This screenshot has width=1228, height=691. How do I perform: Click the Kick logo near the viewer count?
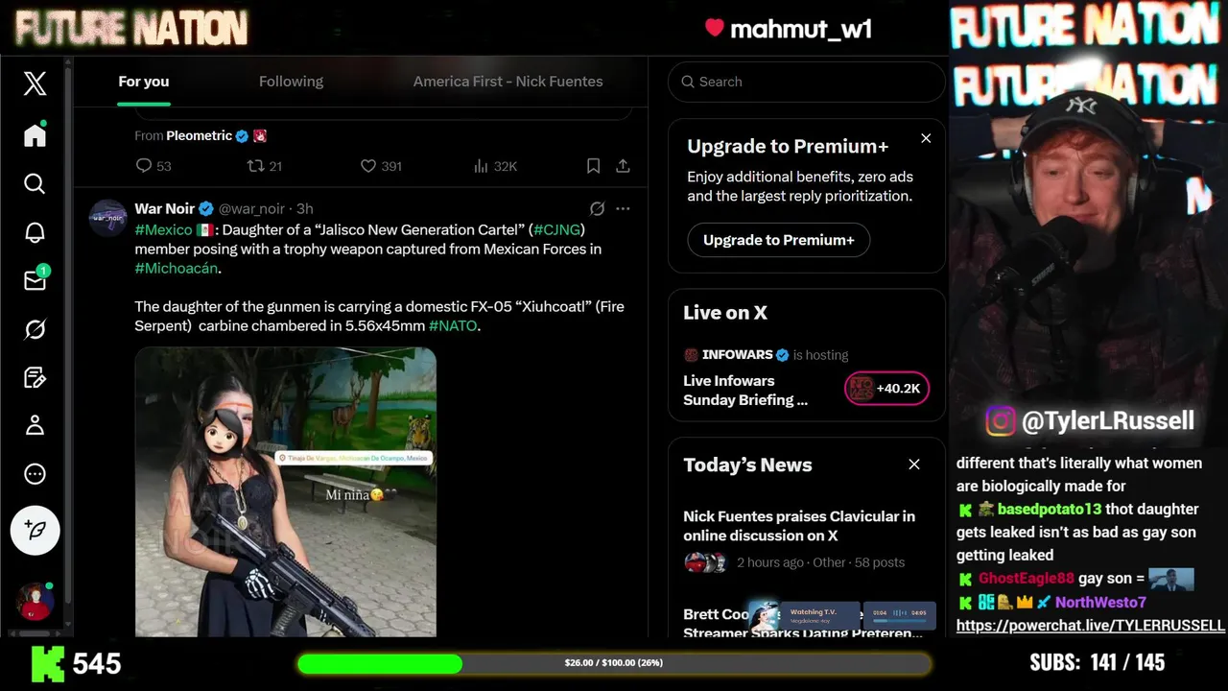(x=48, y=663)
